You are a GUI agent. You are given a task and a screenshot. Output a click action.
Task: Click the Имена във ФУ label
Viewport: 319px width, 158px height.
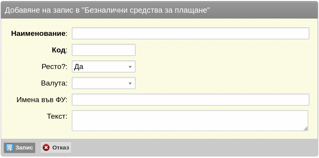41,100
